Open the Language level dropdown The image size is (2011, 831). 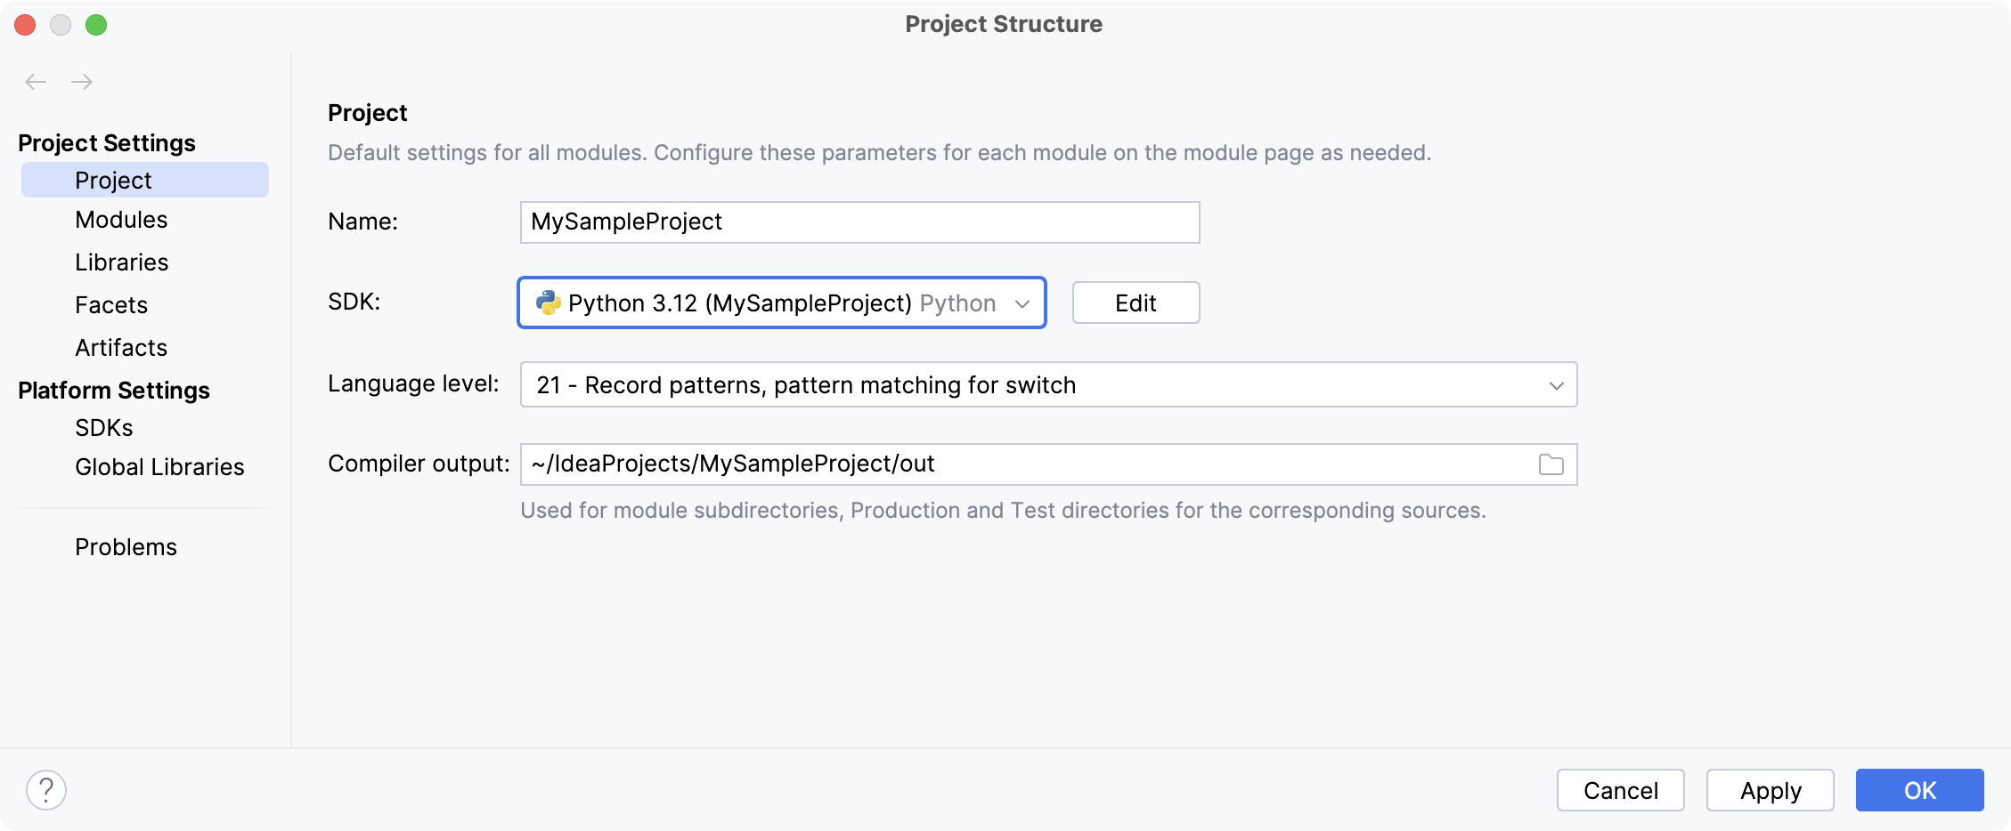1557,384
